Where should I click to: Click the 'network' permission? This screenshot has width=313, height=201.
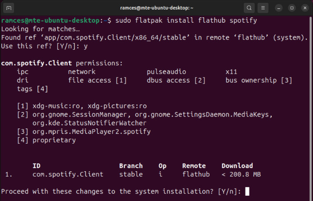[x=82, y=72]
